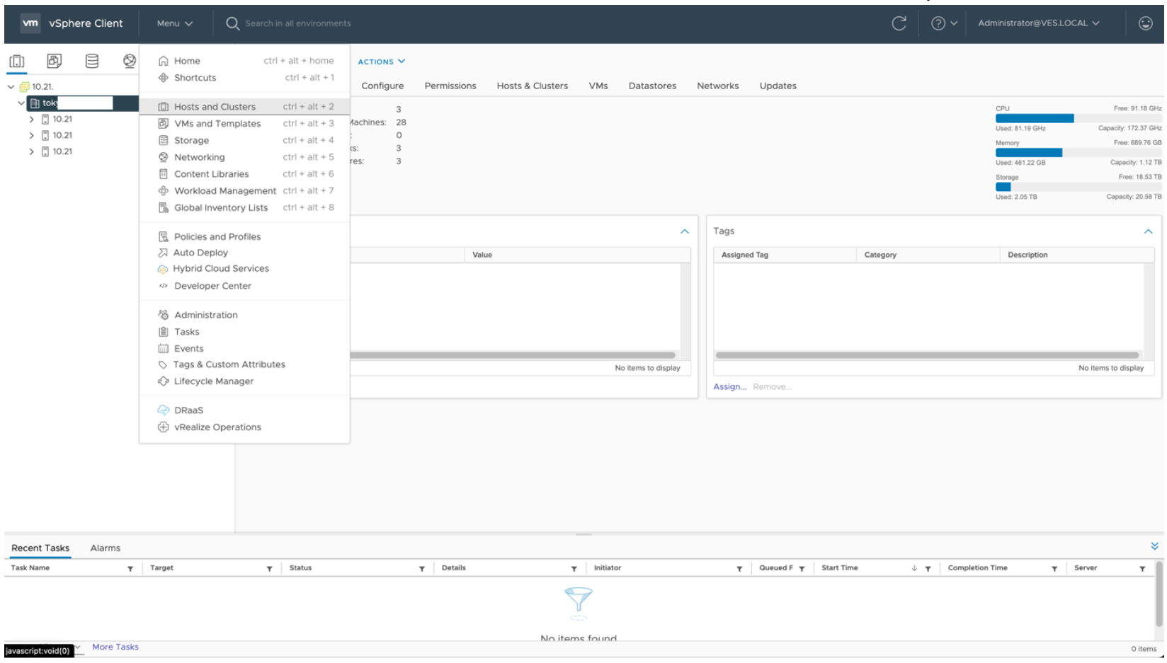Click the Search in all environments field
The height and width of the screenshot is (663, 1167).
[297, 23]
